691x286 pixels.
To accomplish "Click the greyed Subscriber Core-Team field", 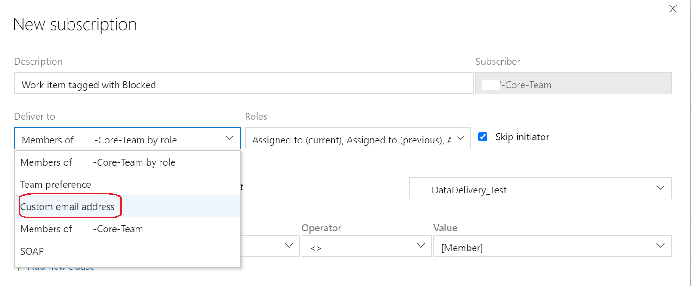I will (x=573, y=84).
